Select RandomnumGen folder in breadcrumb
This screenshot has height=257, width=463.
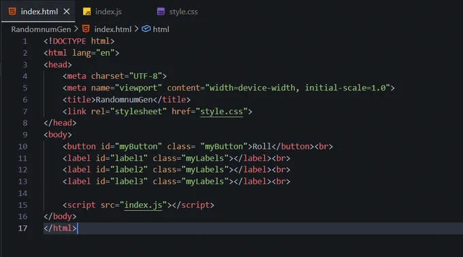coord(41,29)
